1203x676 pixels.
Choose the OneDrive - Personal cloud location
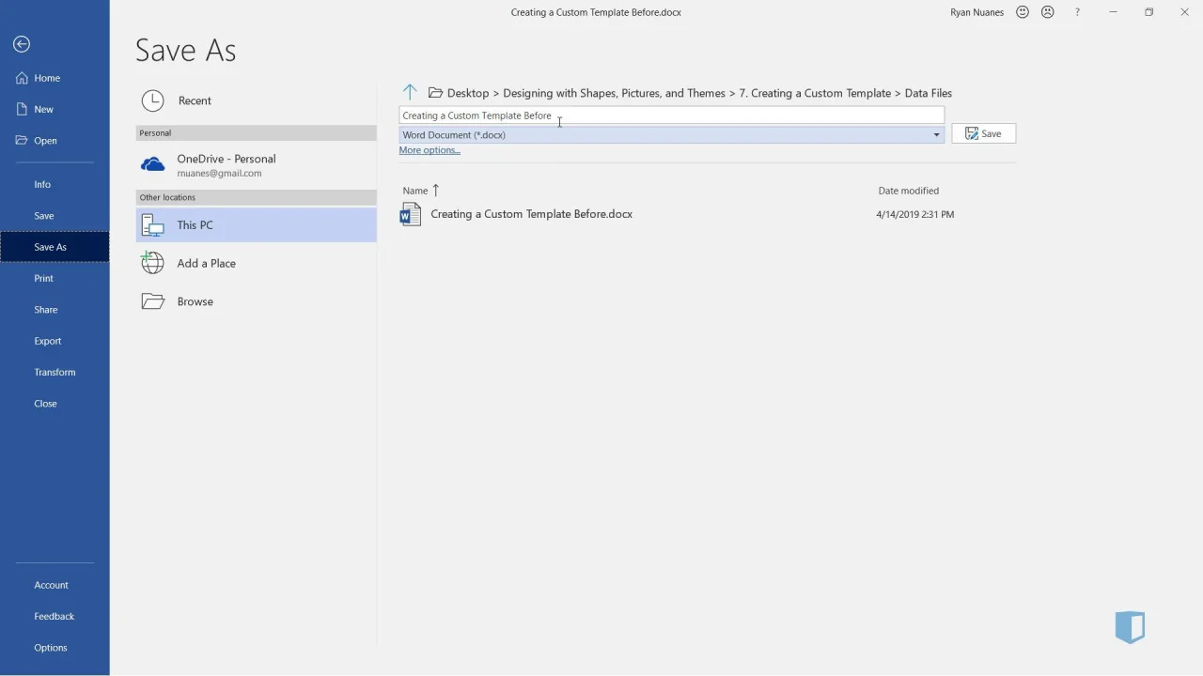[226, 165]
